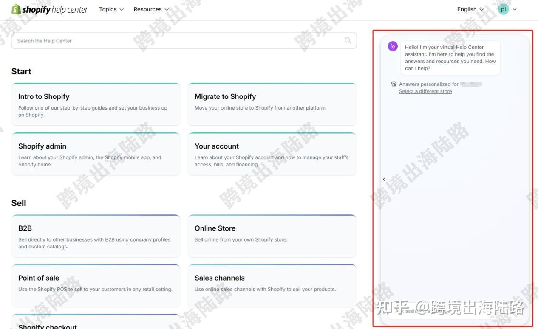Click the profile avatar showing 'pl'
This screenshot has width=538, height=329.
tap(503, 9)
